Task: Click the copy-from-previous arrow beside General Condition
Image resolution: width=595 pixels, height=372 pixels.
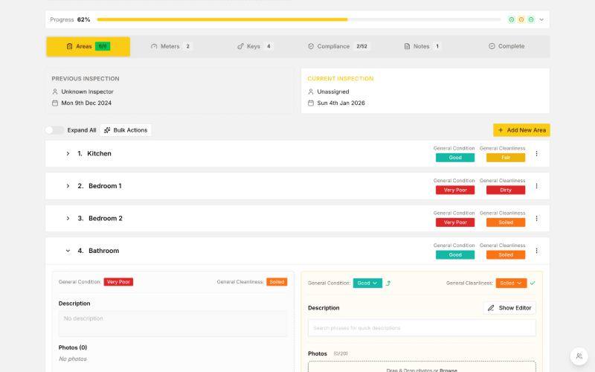Action: 388,283
